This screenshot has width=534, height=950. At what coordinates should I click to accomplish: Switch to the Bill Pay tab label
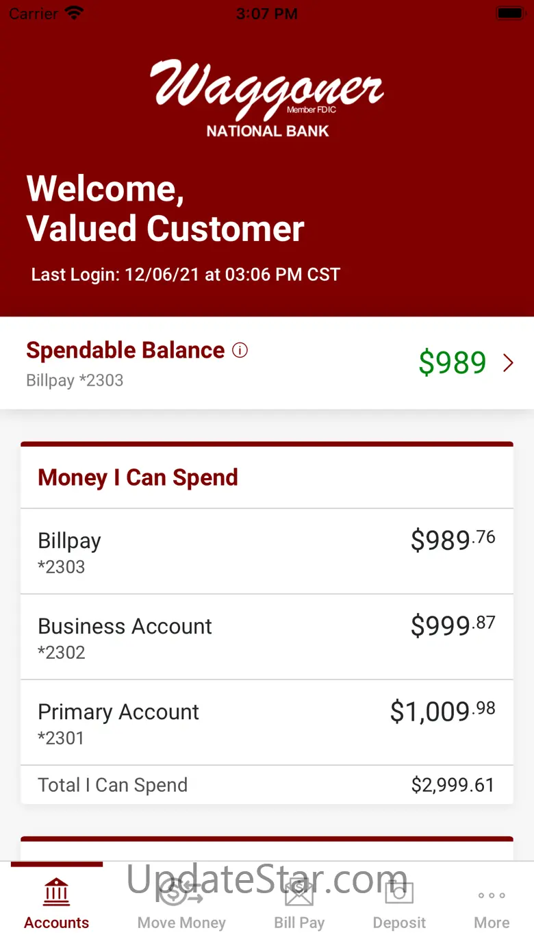tap(299, 923)
